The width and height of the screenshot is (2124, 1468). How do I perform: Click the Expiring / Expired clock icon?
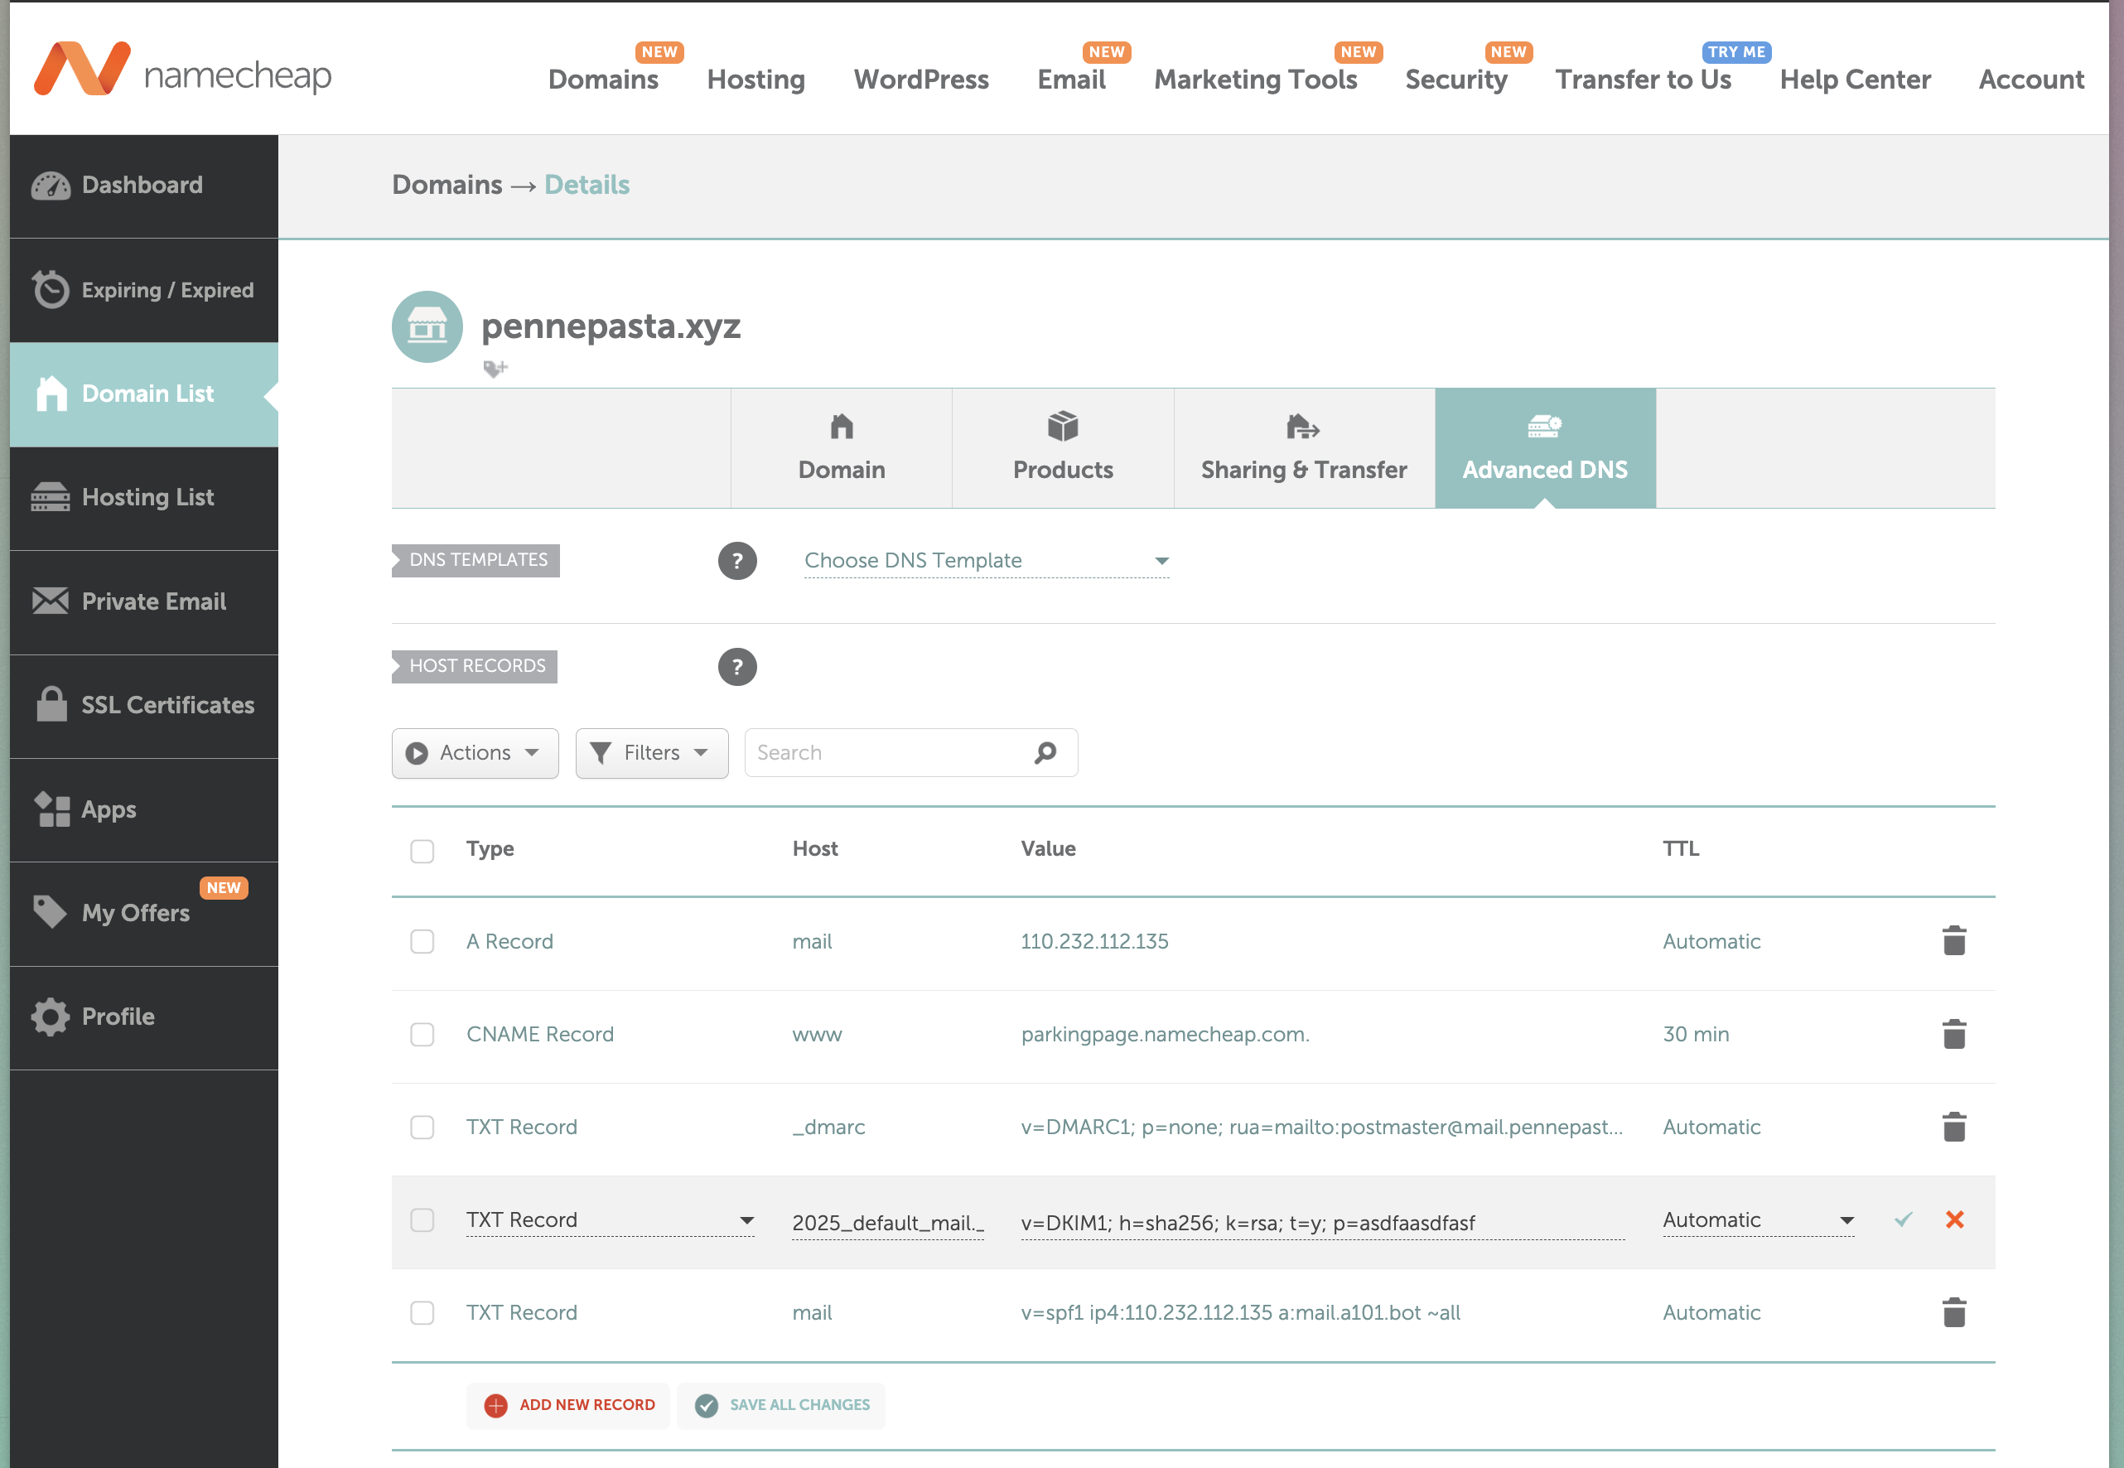(x=51, y=290)
